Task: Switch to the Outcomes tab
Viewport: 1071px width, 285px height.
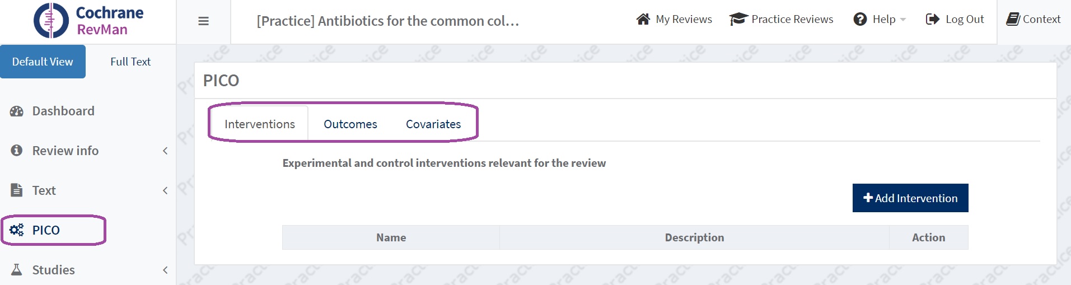Action: click(350, 124)
